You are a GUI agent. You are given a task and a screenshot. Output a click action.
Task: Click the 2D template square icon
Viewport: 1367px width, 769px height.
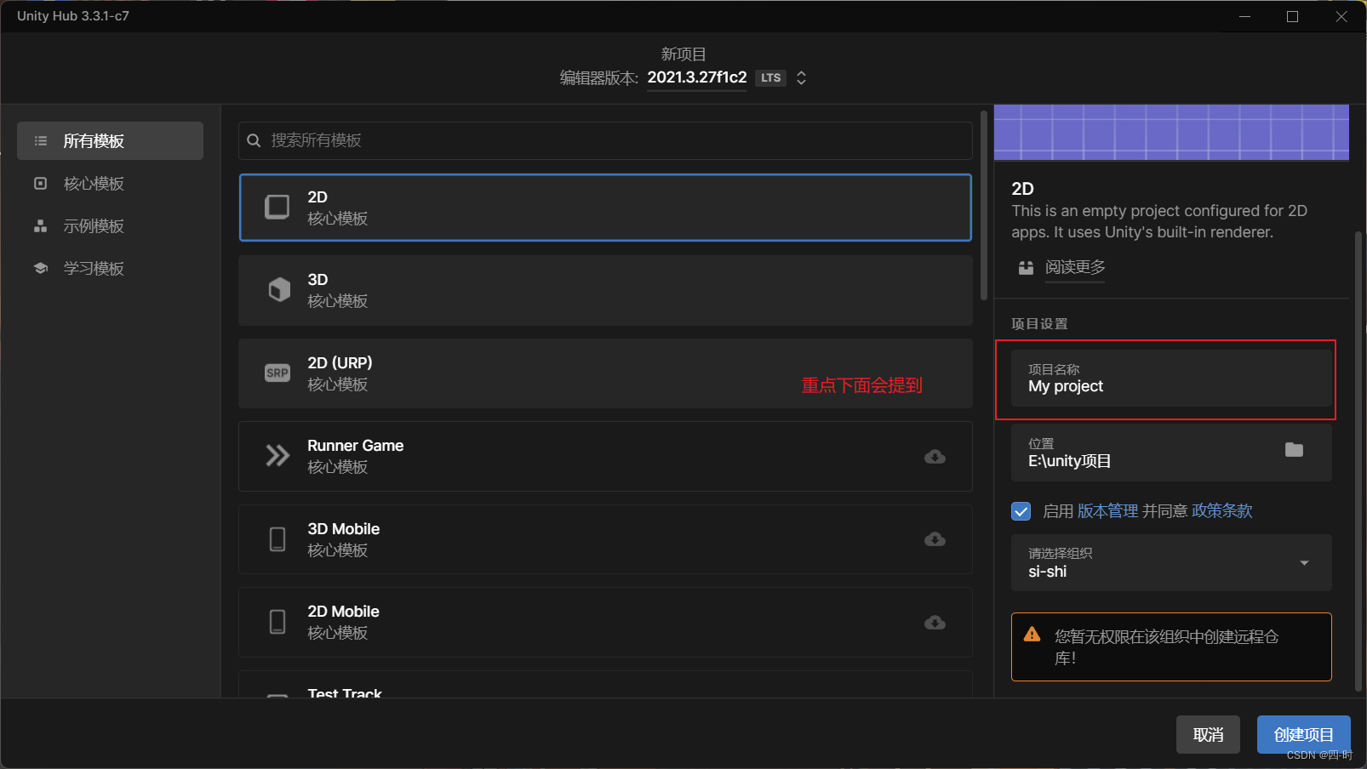point(277,207)
